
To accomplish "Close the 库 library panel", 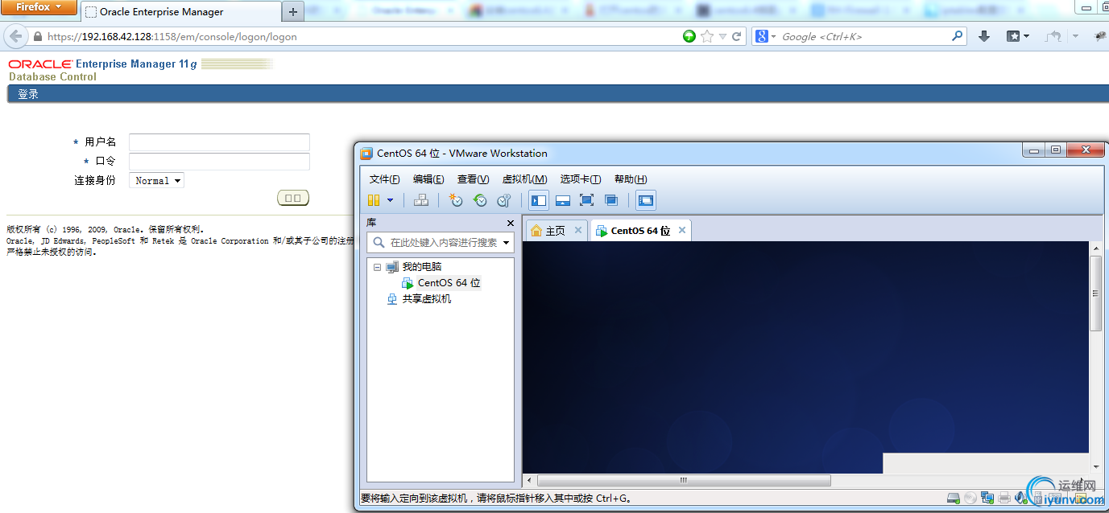I will point(510,223).
